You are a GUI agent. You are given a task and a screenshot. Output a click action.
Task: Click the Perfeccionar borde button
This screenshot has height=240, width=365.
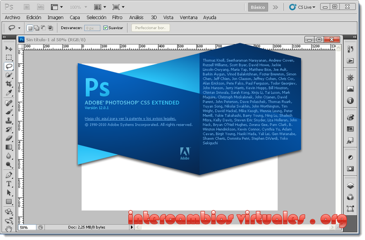151,28
